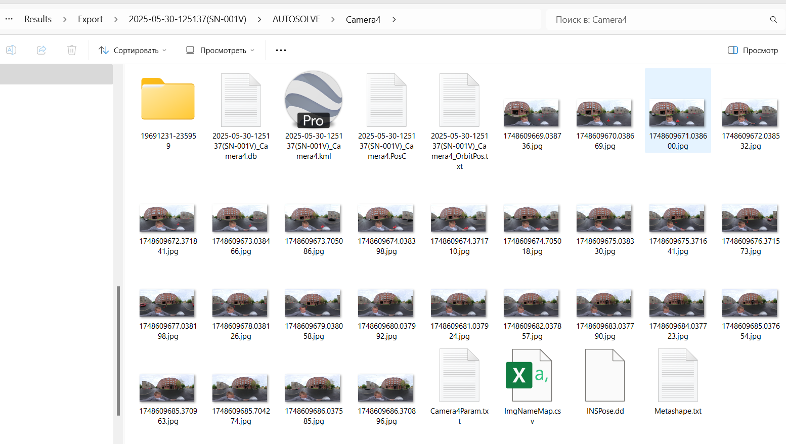Click the Поиск в: Camera4 search field
Screen dimensions: 786x444
tap(658, 20)
